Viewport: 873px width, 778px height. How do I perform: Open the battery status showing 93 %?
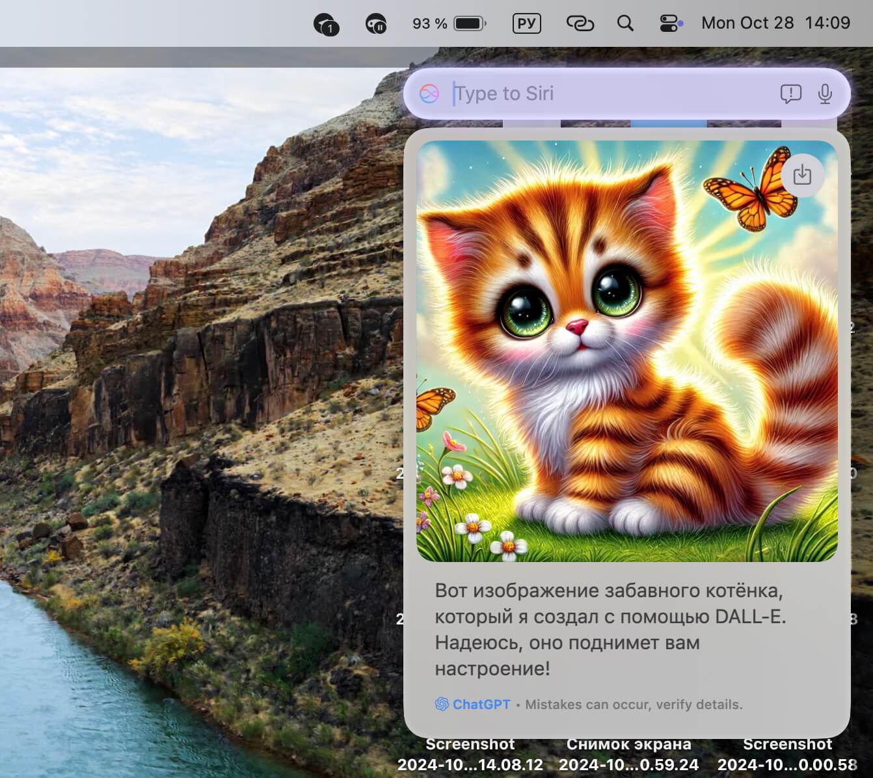449,23
